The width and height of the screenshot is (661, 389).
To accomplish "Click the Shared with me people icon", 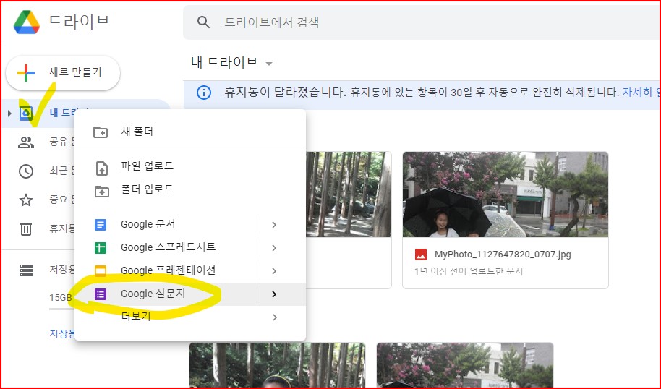I will (x=26, y=142).
